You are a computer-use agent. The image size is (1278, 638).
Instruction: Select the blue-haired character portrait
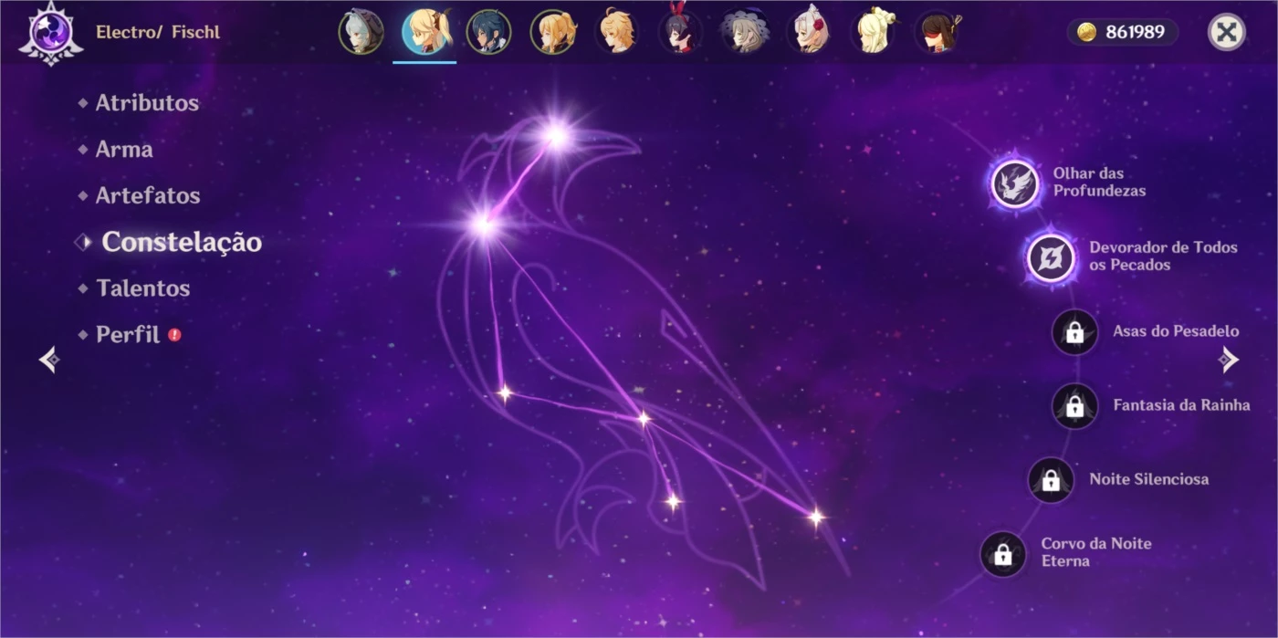pos(488,32)
